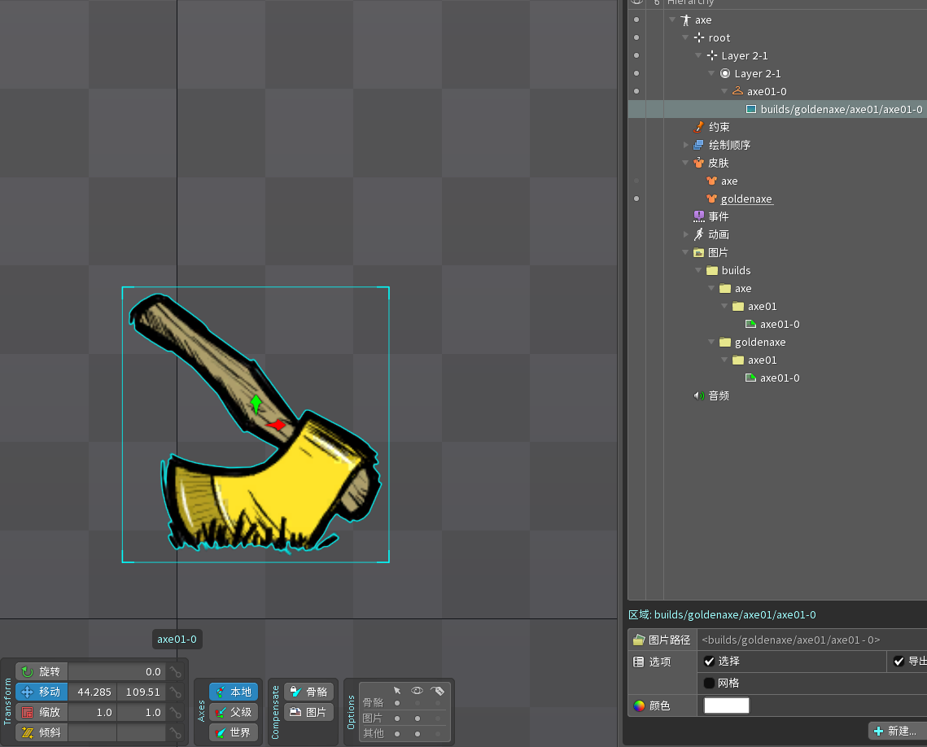Select the axe01-0 slot in hierarchy
Image resolution: width=927 pixels, height=747 pixels.
coord(766,91)
